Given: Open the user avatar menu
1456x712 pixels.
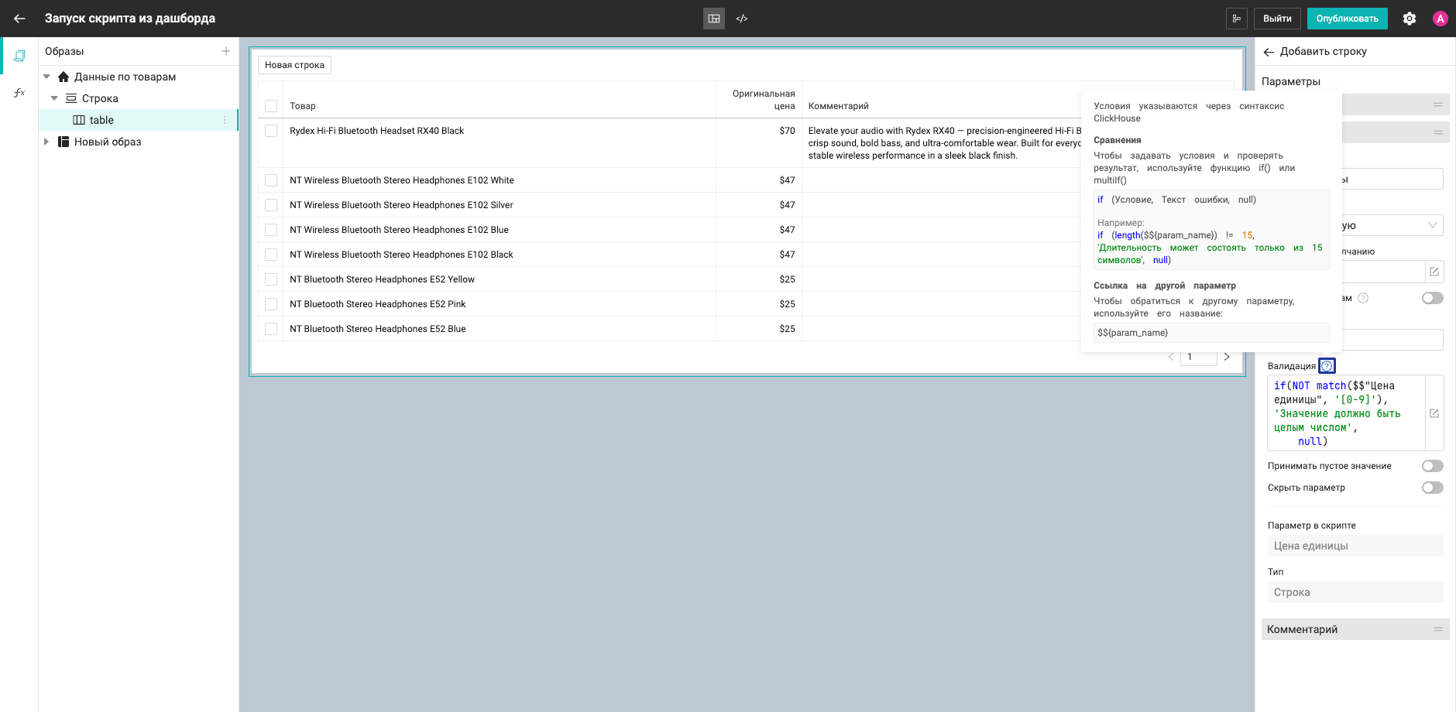Looking at the screenshot, I should click(x=1440, y=19).
